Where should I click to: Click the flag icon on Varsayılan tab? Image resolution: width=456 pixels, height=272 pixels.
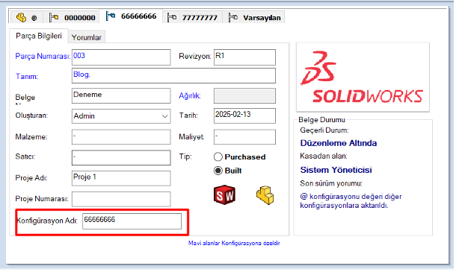click(232, 17)
